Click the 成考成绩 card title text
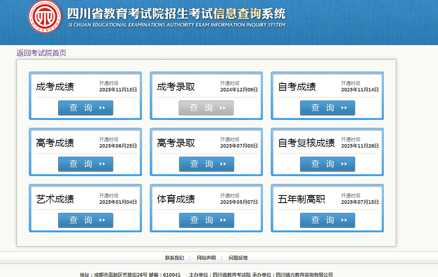This screenshot has height=277, width=438. click(x=55, y=87)
